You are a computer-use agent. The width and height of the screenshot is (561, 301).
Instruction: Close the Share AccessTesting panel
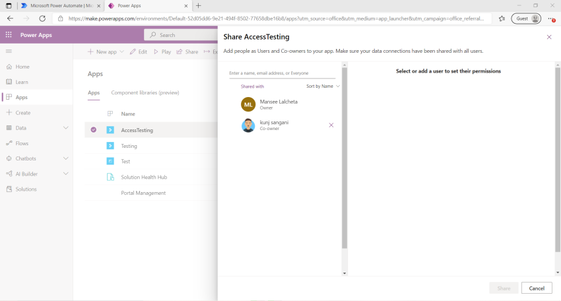(549, 37)
